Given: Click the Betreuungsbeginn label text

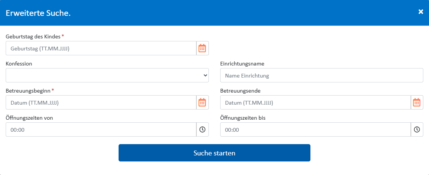Looking at the screenshot, I should click(x=28, y=91).
